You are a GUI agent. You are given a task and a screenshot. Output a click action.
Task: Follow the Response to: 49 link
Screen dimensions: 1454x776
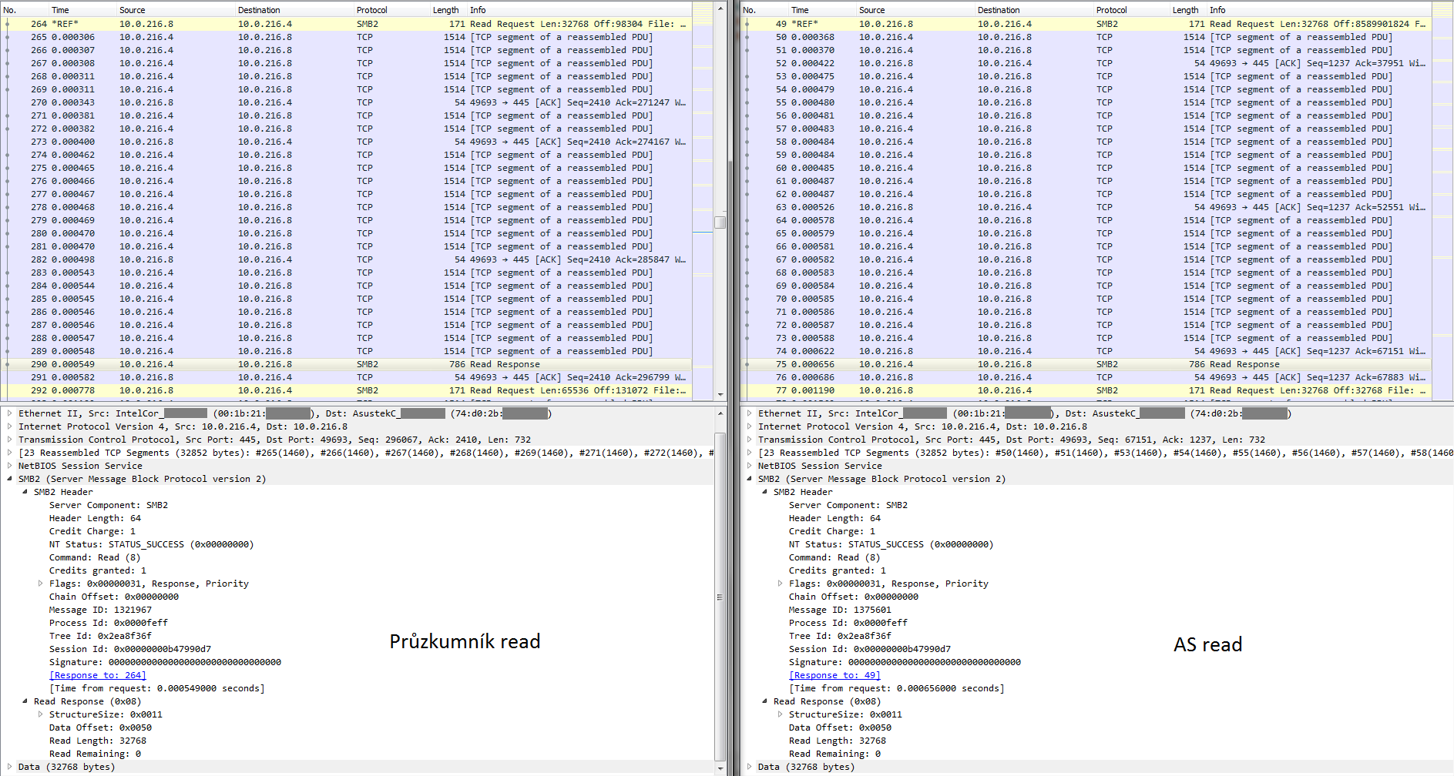pyautogui.click(x=834, y=675)
